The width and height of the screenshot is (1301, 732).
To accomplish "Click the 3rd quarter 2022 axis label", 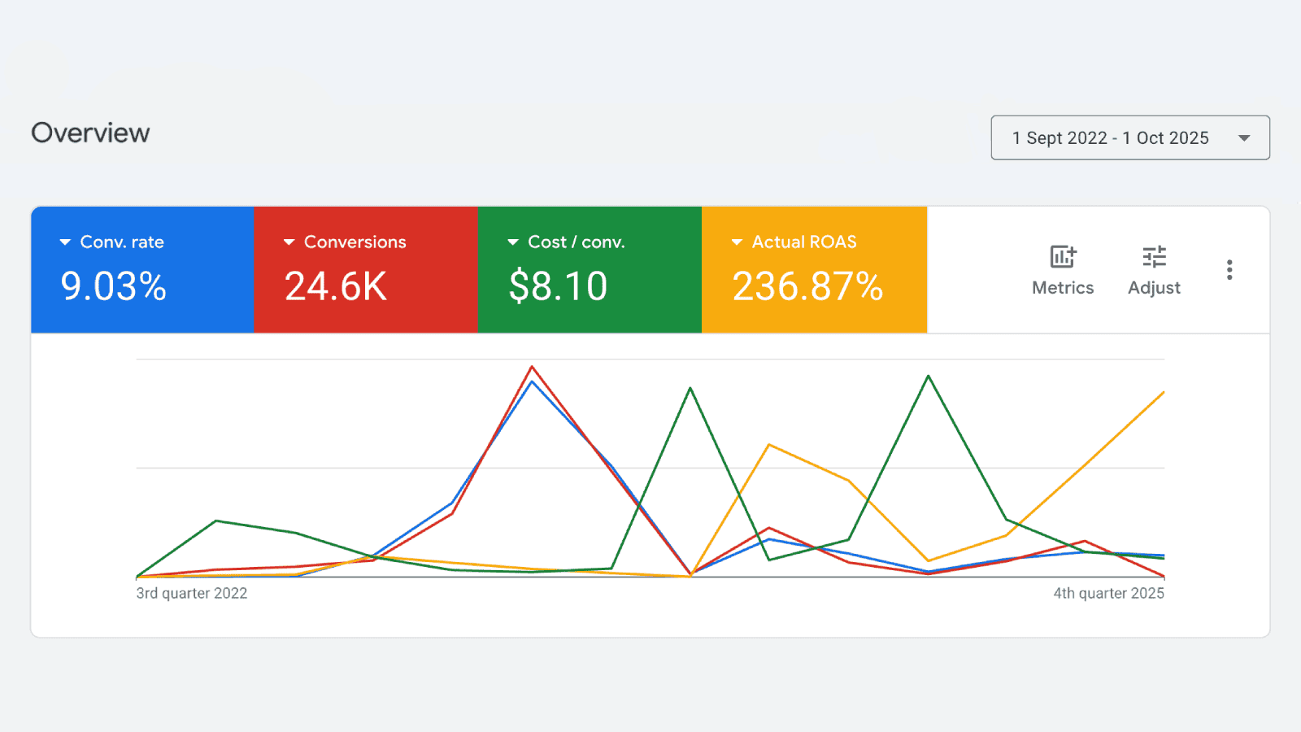I will coord(192,594).
